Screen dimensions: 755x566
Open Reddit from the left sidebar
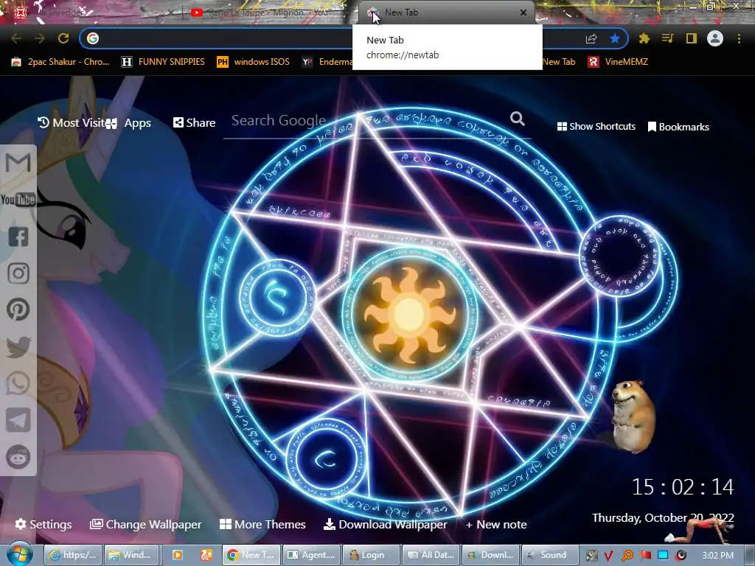[18, 457]
